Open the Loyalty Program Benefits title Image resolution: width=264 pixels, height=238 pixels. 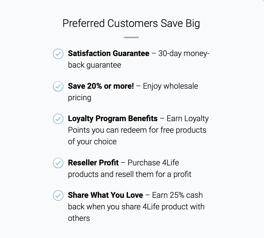(x=113, y=118)
